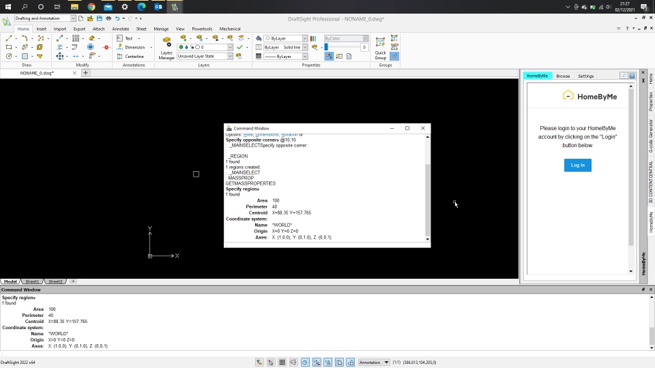Image resolution: width=655 pixels, height=368 pixels.
Task: Expand the Dimension tool dropdown arrow
Action: tap(151, 47)
